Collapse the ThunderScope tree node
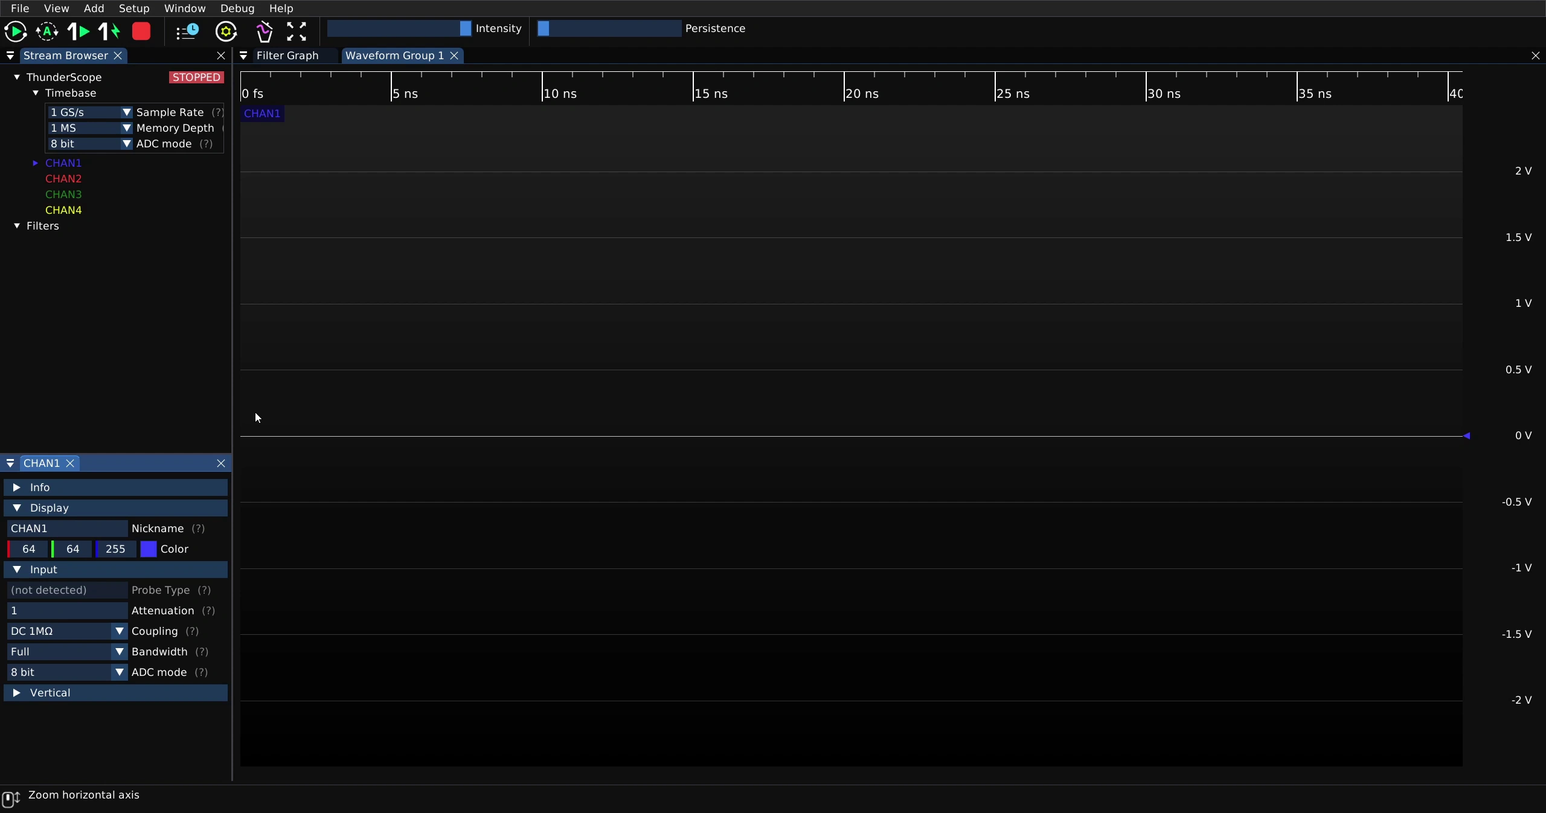Viewport: 1546px width, 813px height. click(17, 77)
